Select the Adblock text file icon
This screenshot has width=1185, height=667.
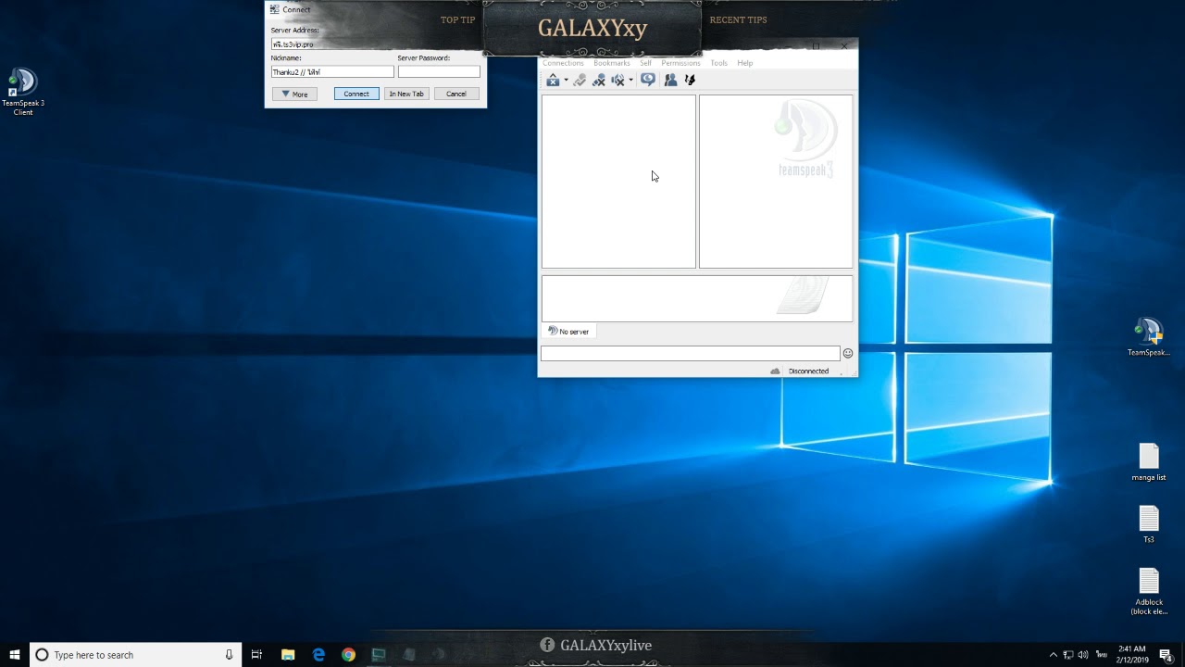pos(1149,592)
